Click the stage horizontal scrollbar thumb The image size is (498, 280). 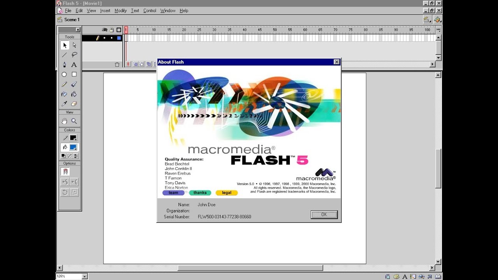(x=250, y=268)
